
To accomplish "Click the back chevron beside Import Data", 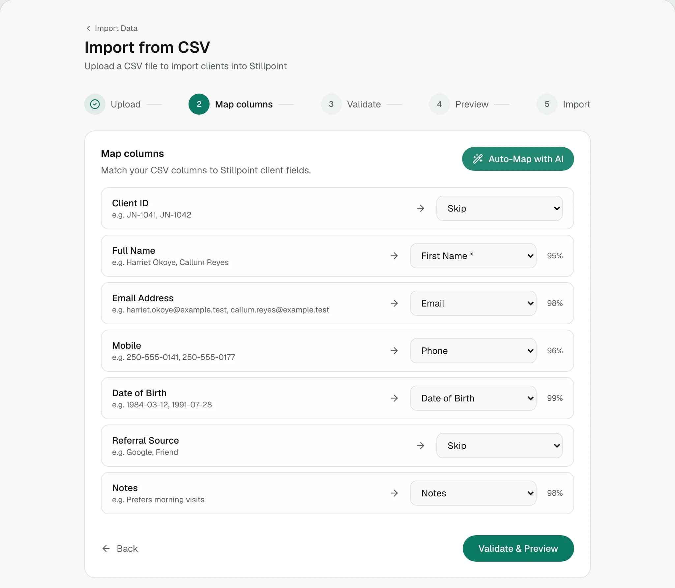I will pos(88,28).
